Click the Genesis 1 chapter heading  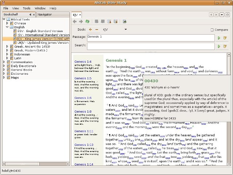click(116, 61)
